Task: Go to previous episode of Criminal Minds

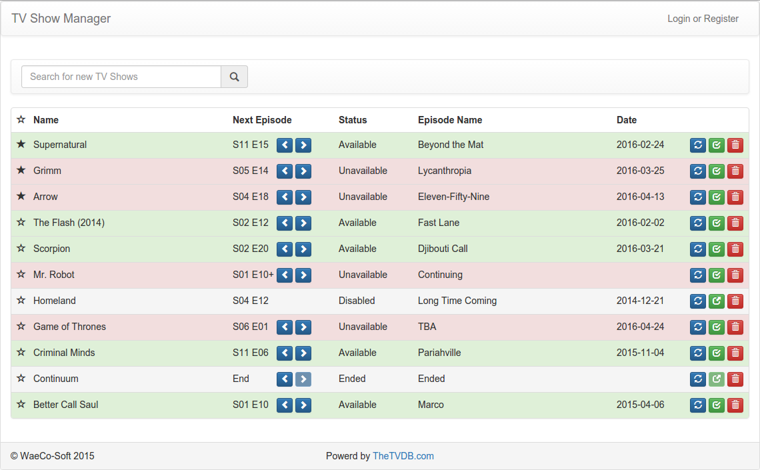Action: point(285,353)
